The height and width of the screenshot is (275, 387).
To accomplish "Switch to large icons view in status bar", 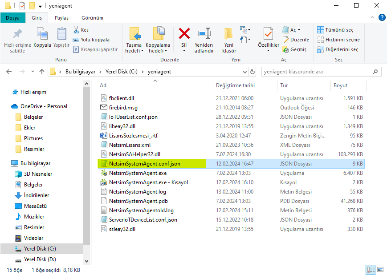I will [380, 270].
